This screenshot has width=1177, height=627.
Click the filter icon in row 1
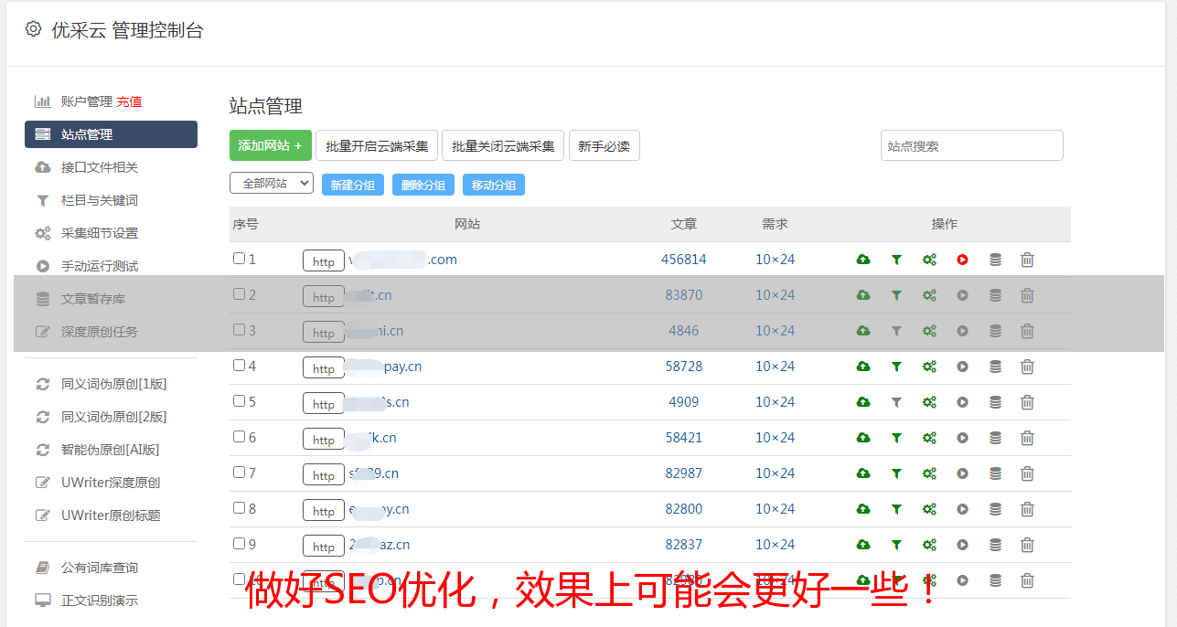896,260
